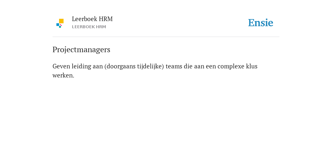
Task: Select the grey LEERBOEK HRM subtitle
Action: click(89, 27)
